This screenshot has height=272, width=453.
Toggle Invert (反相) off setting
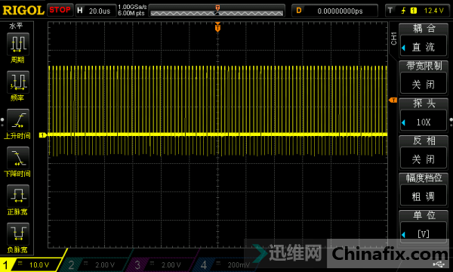click(424, 159)
